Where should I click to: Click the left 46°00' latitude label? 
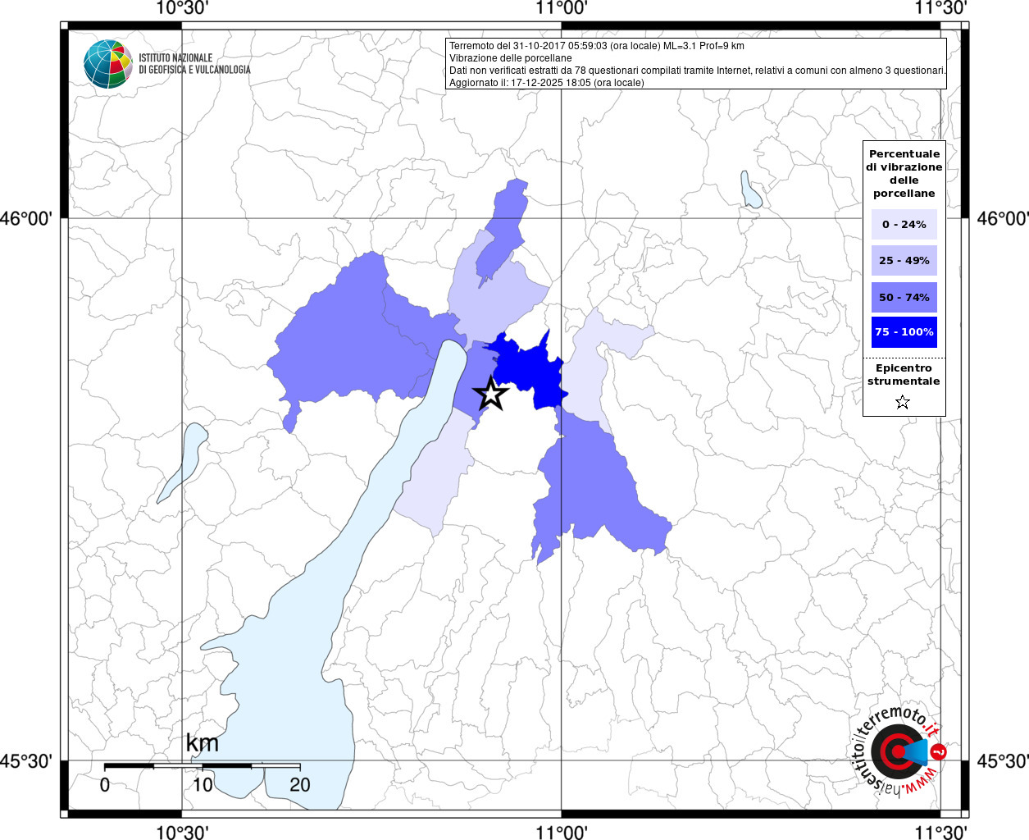(26, 219)
